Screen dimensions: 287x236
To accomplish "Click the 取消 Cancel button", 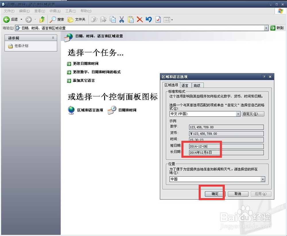I will pos(238,194).
